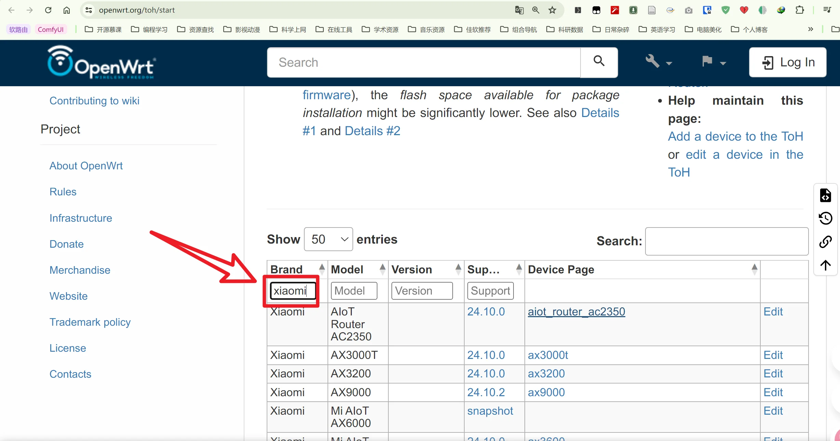Click the camera screenshot extension icon
The height and width of the screenshot is (441, 840).
point(689,10)
